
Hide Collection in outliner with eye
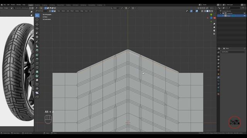(244, 13)
